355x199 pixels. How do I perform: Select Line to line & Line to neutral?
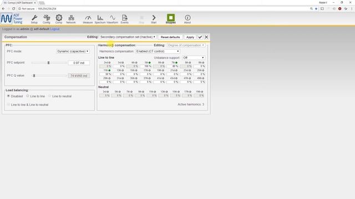pos(8,104)
